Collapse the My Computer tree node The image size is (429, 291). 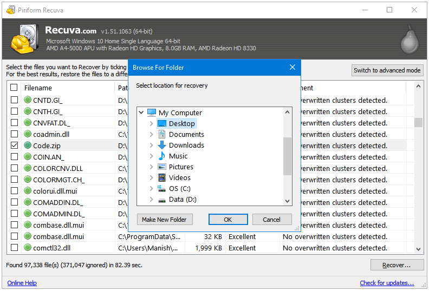click(x=141, y=113)
